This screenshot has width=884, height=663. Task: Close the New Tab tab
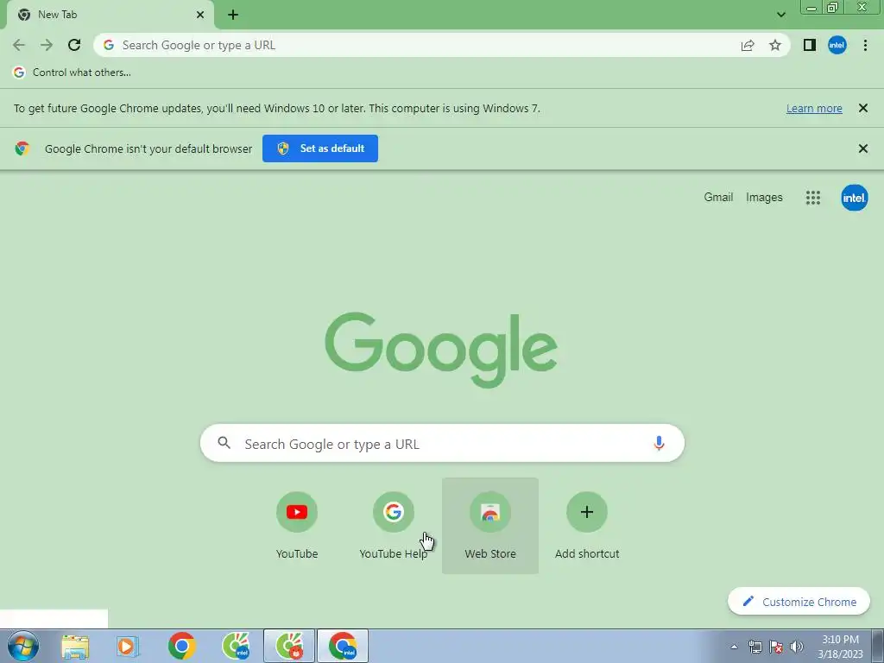200,15
